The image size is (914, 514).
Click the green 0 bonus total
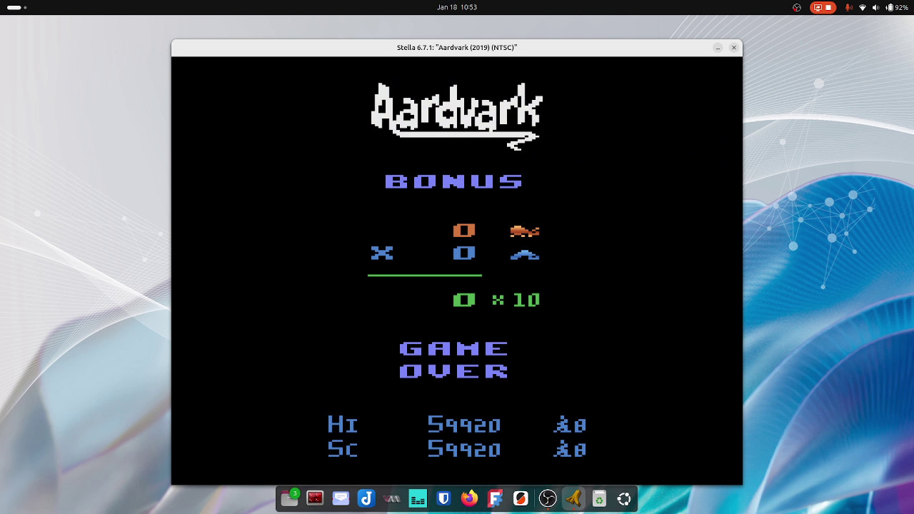pyautogui.click(x=464, y=300)
